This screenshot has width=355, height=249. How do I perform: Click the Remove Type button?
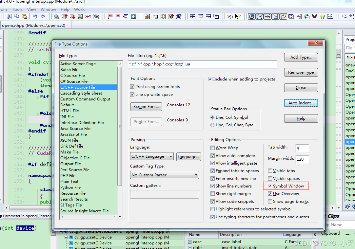click(301, 72)
